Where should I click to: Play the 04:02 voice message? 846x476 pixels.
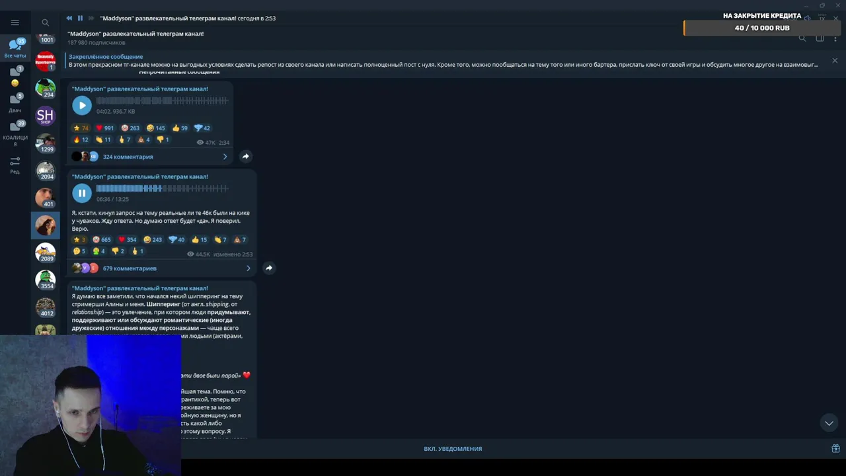[x=82, y=105]
